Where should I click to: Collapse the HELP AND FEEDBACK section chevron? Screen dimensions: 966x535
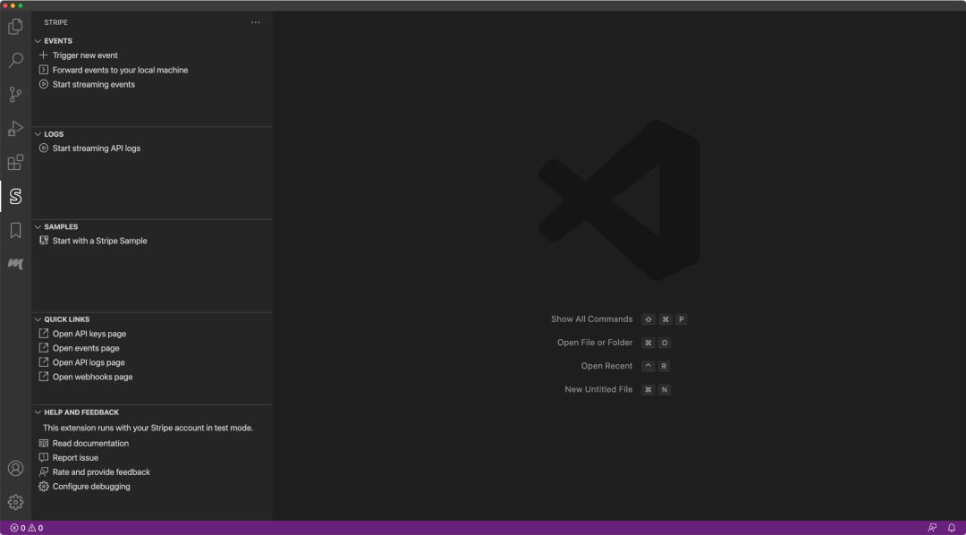(38, 412)
